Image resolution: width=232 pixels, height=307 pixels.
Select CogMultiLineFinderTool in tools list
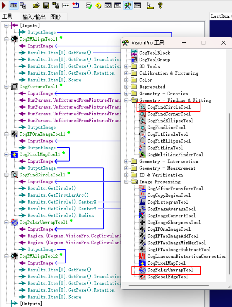click(x=175, y=154)
